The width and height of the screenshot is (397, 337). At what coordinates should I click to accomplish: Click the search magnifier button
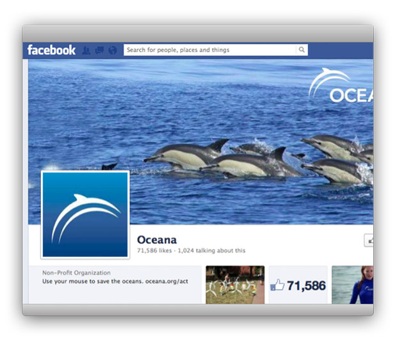point(302,50)
